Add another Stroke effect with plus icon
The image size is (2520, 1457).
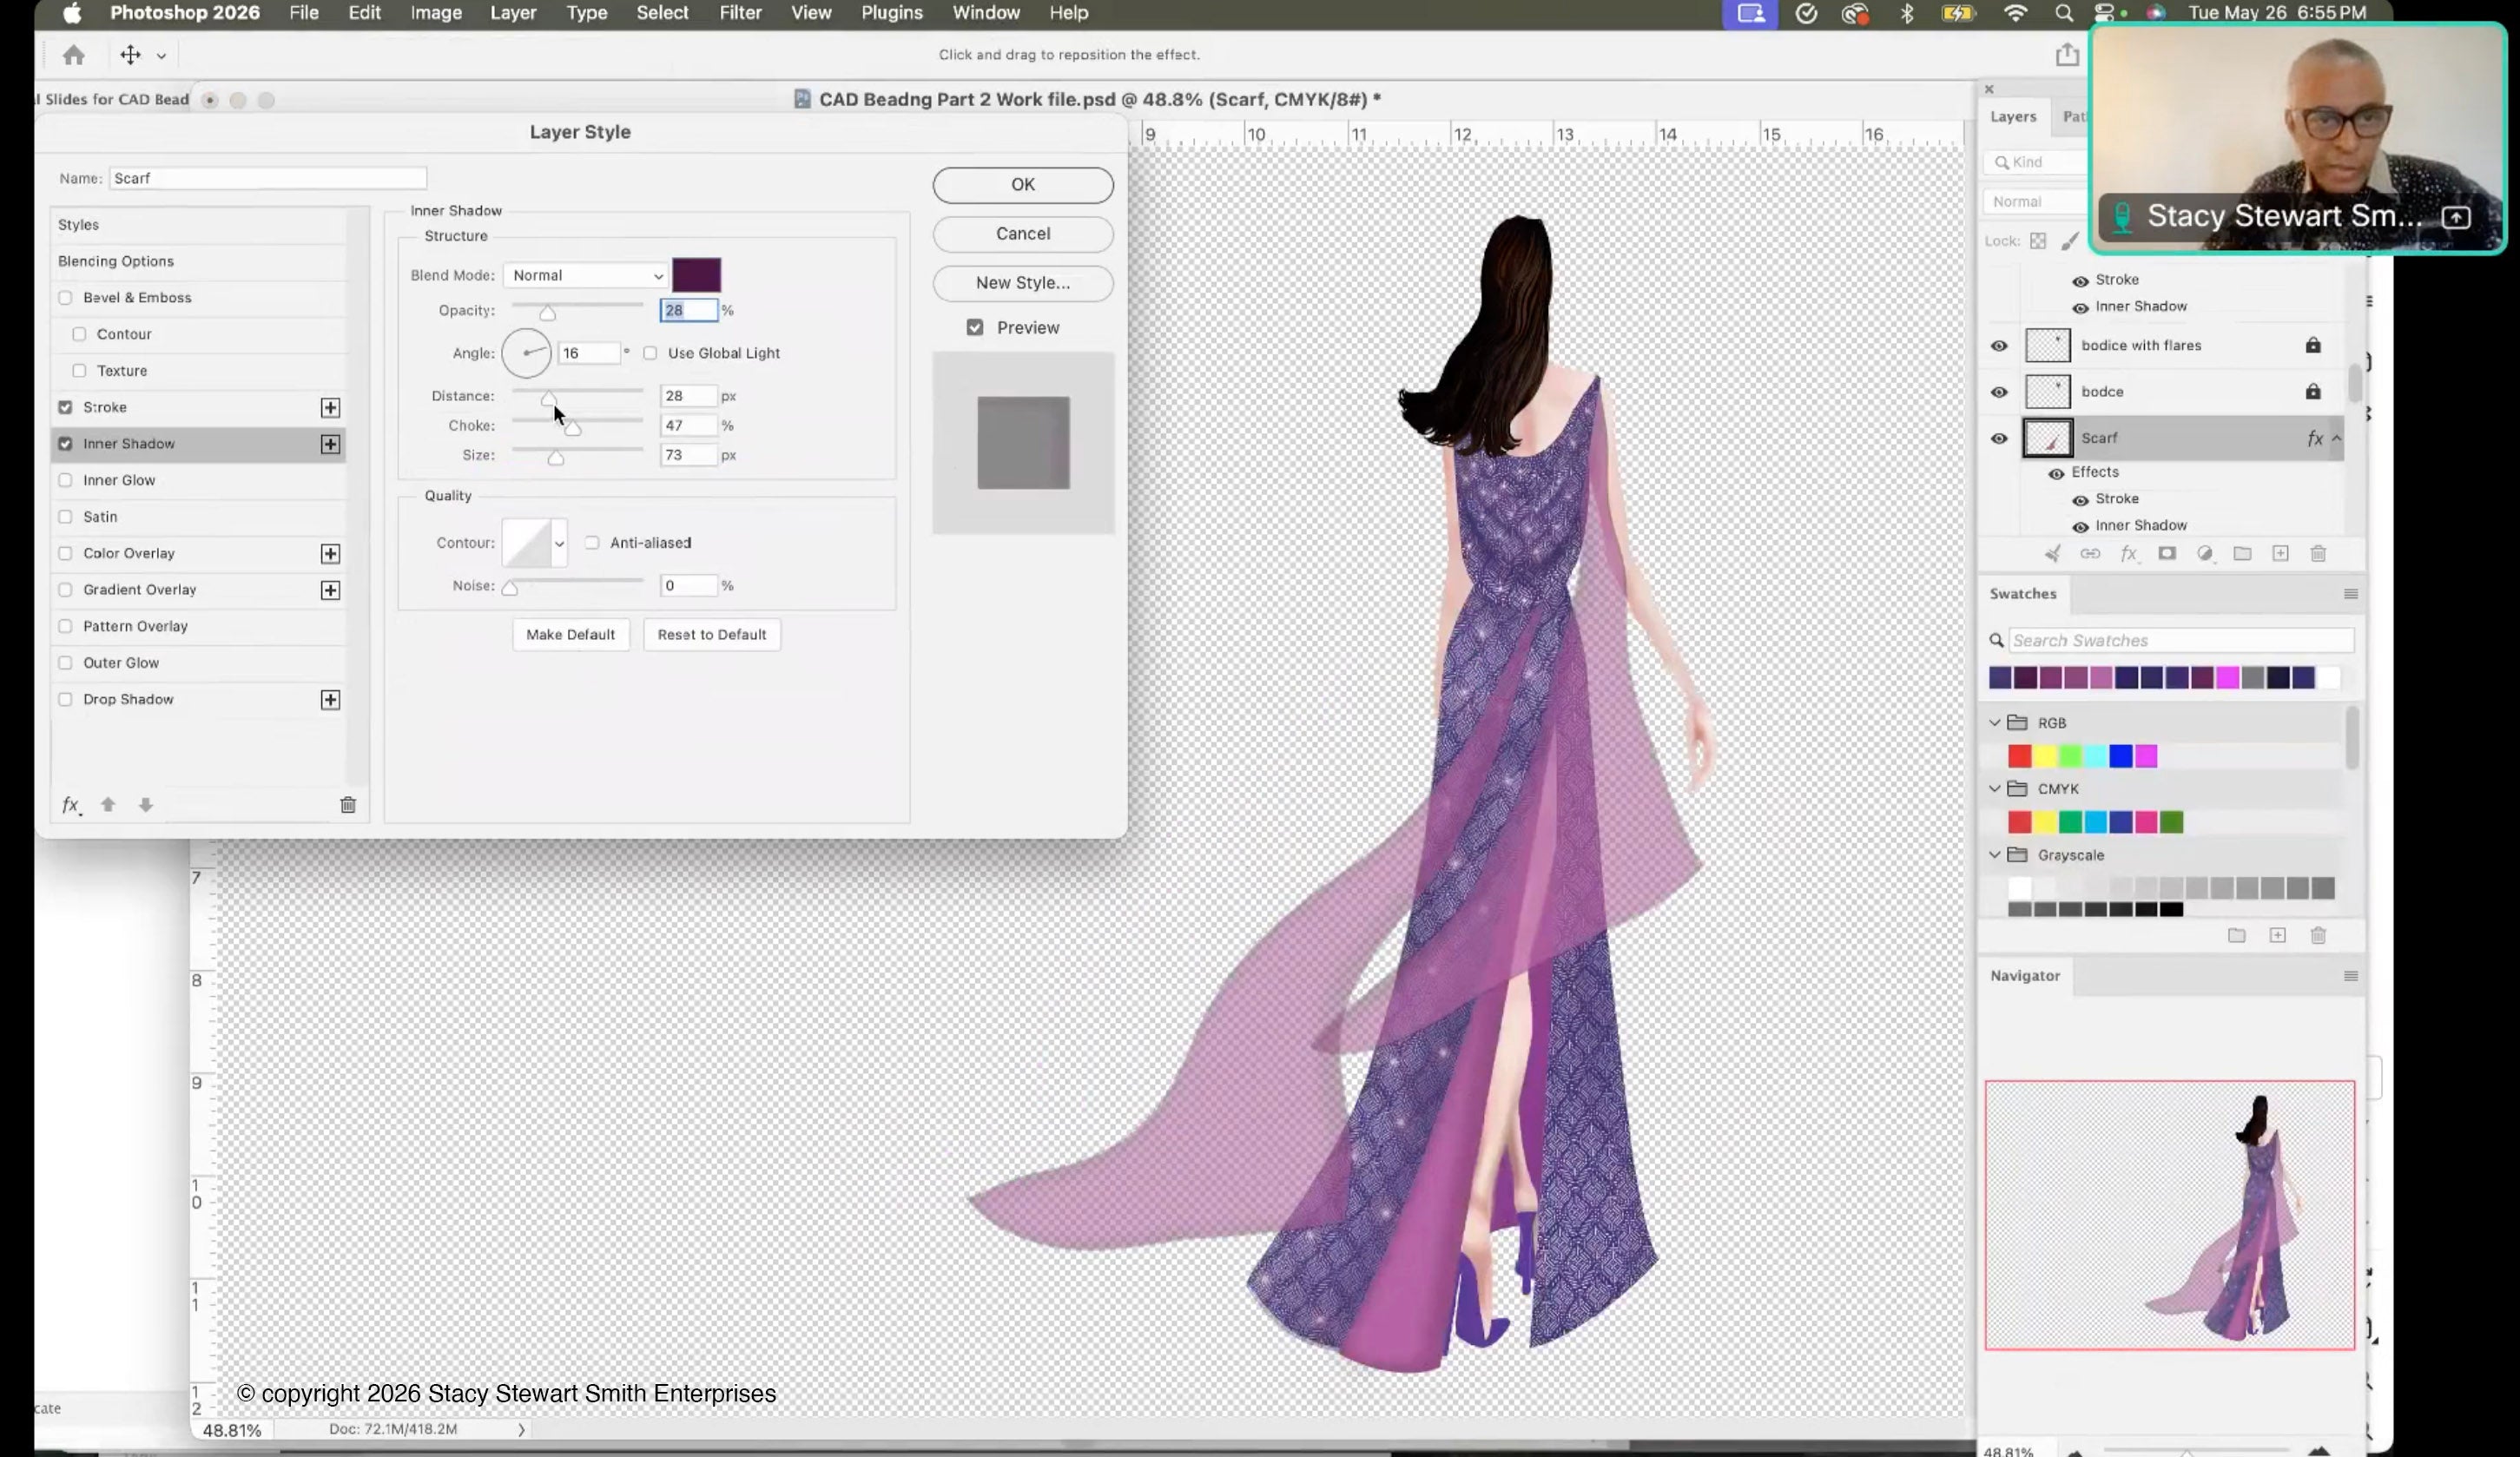click(330, 407)
